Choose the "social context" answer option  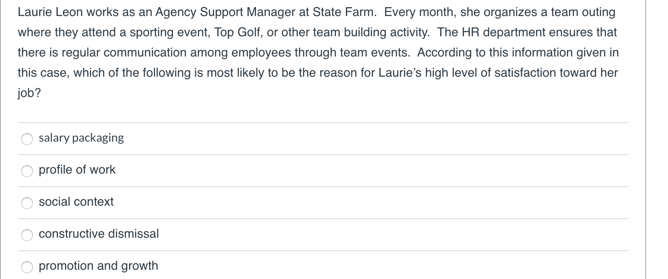27,203
